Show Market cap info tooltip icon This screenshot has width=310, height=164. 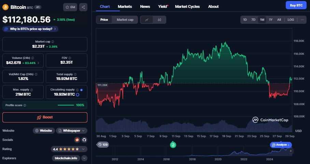[x=53, y=42]
